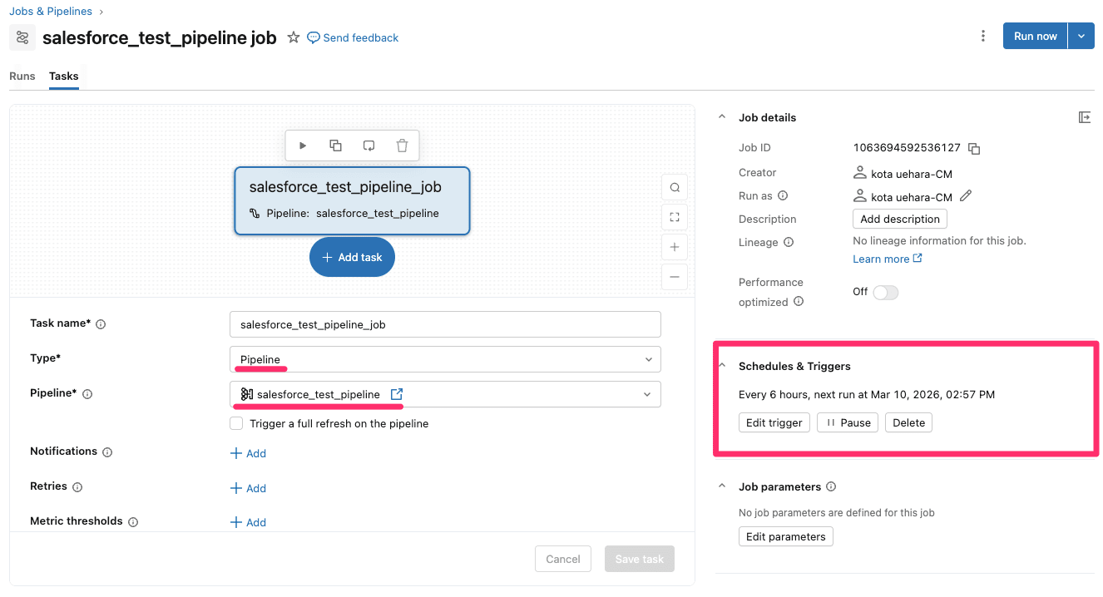Open salesforce_test_pipeline via the external link icon
Screen dimensions: 1103x597
click(x=396, y=393)
